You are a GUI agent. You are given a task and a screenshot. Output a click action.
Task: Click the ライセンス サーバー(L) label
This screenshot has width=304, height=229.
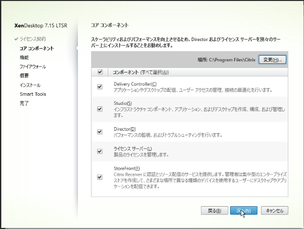[133, 149]
